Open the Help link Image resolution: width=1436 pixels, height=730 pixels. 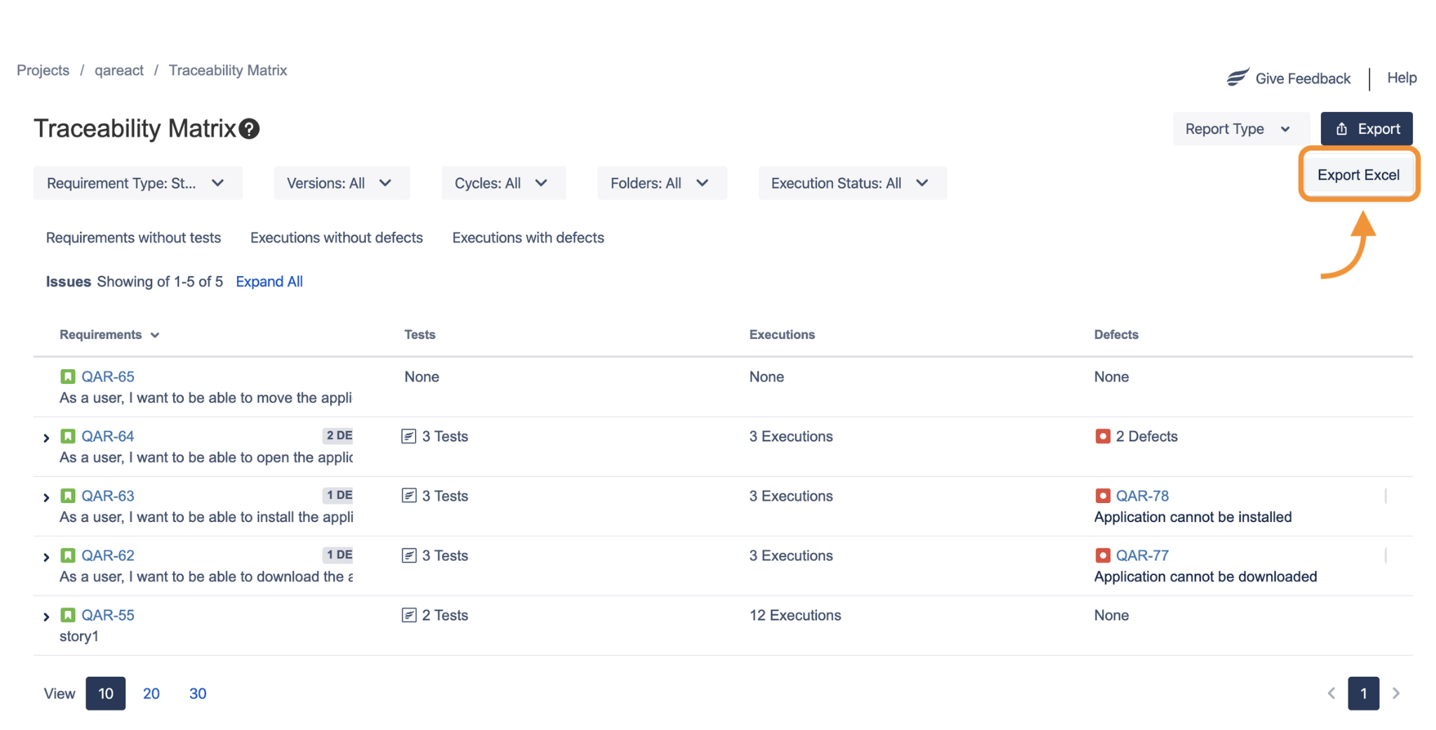1402,78
